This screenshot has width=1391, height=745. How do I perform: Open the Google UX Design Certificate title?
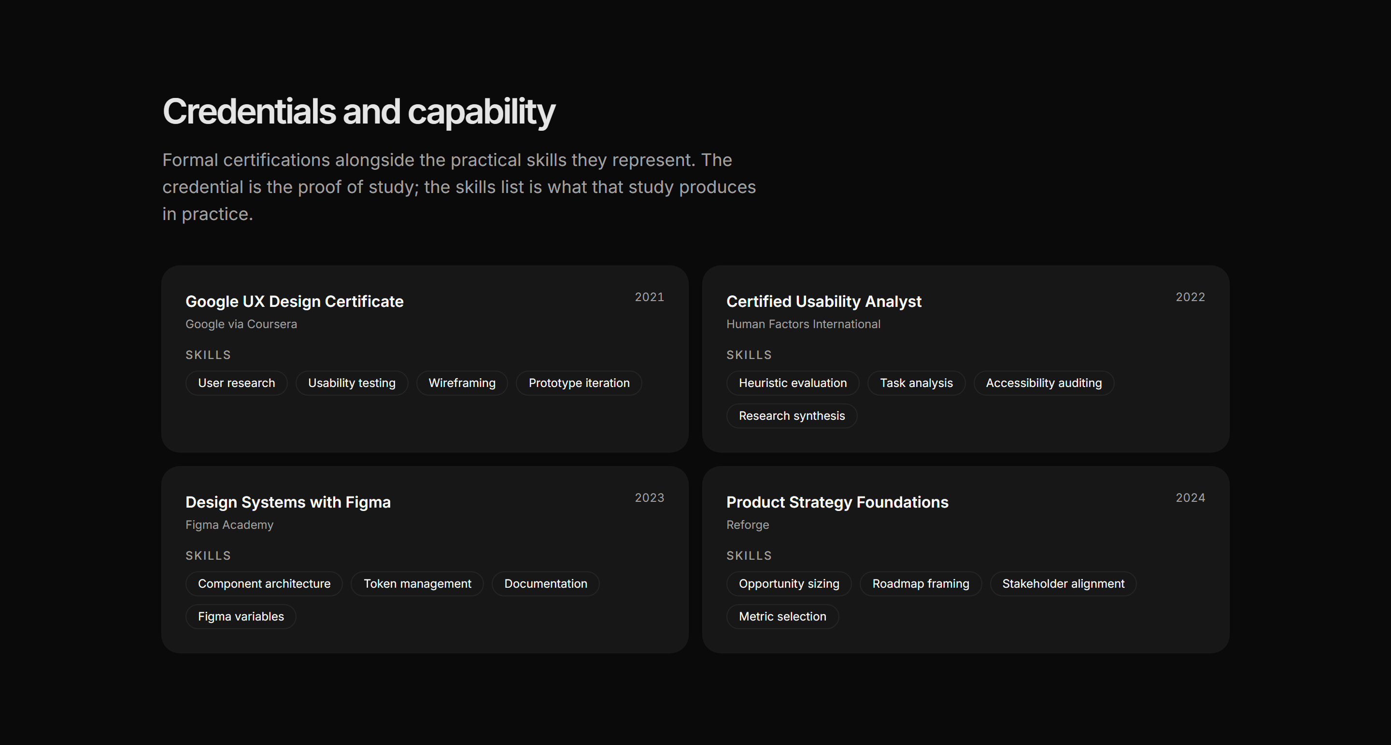click(x=294, y=302)
